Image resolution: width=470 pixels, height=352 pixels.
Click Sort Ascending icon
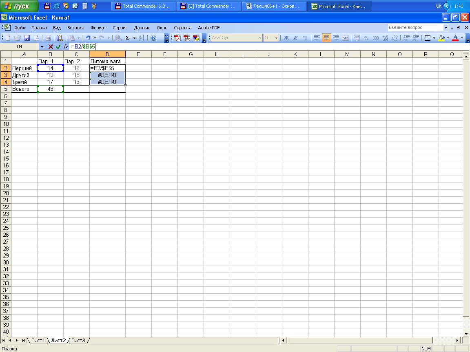[142, 38]
